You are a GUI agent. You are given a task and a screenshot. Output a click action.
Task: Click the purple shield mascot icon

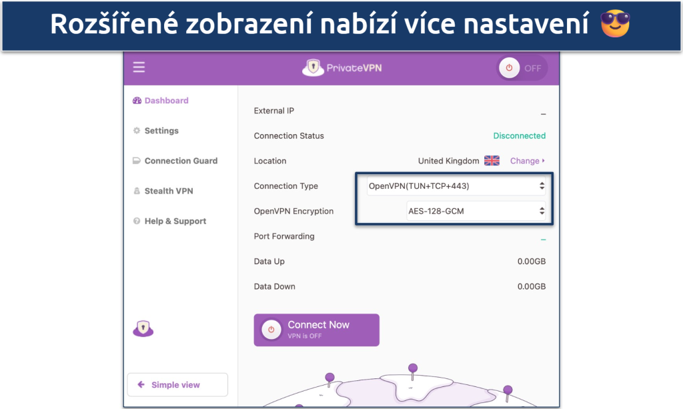pyautogui.click(x=143, y=328)
